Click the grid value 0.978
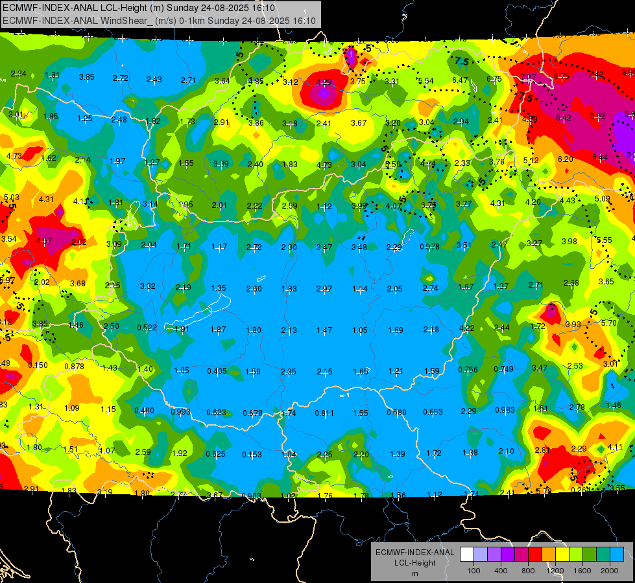 (429, 246)
